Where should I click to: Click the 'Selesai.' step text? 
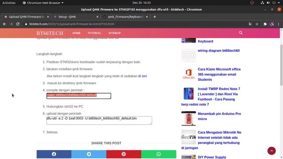52,132
